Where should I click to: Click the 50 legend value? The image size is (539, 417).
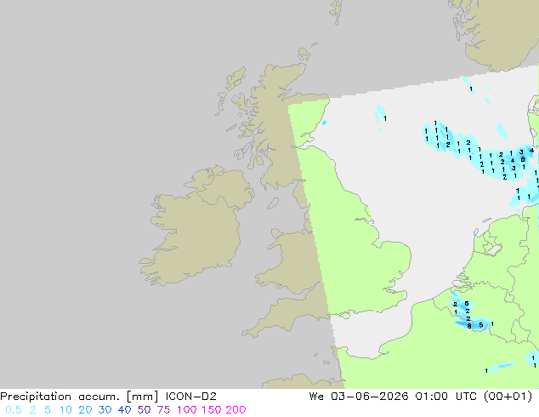click(x=144, y=410)
